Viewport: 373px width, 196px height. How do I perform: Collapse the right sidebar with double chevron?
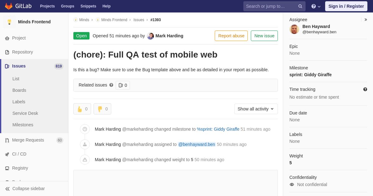(366, 20)
